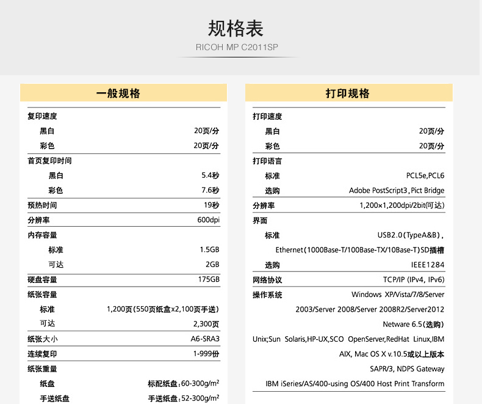The width and height of the screenshot is (482, 404).
Task: Click the 5.4秒 first copy value
Action: click(210, 175)
